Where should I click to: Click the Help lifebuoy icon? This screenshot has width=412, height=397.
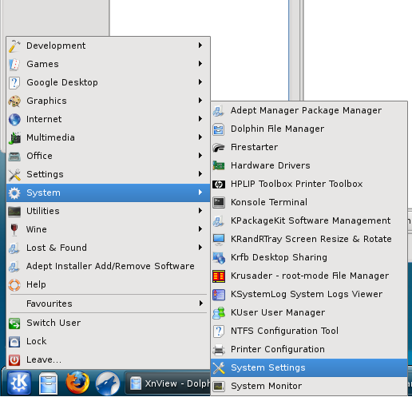14,284
